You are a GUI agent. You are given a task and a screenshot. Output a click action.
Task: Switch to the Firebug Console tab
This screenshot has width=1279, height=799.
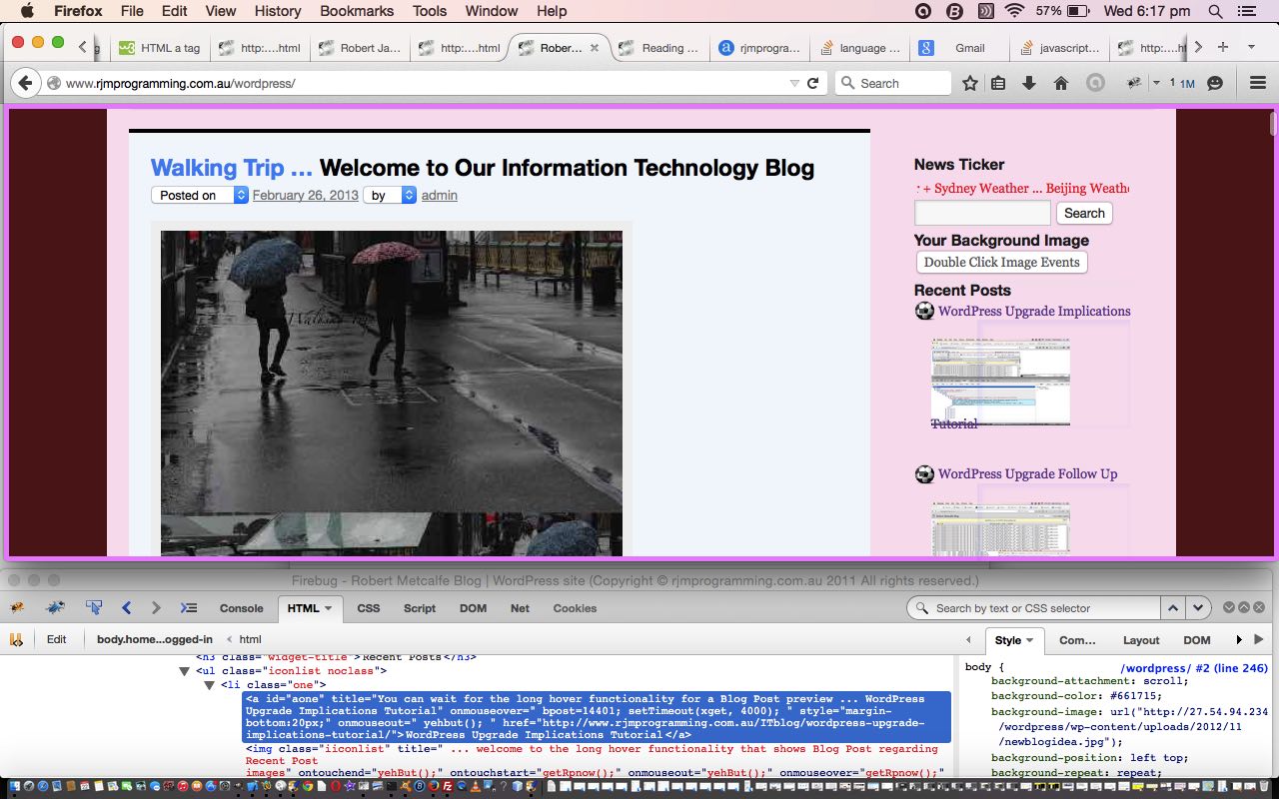point(241,608)
